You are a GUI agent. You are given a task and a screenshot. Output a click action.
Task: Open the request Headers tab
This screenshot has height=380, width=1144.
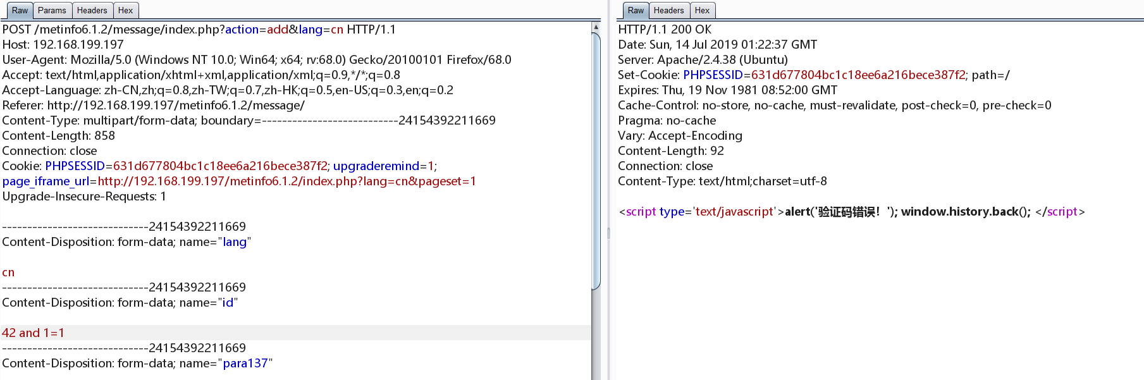point(92,11)
